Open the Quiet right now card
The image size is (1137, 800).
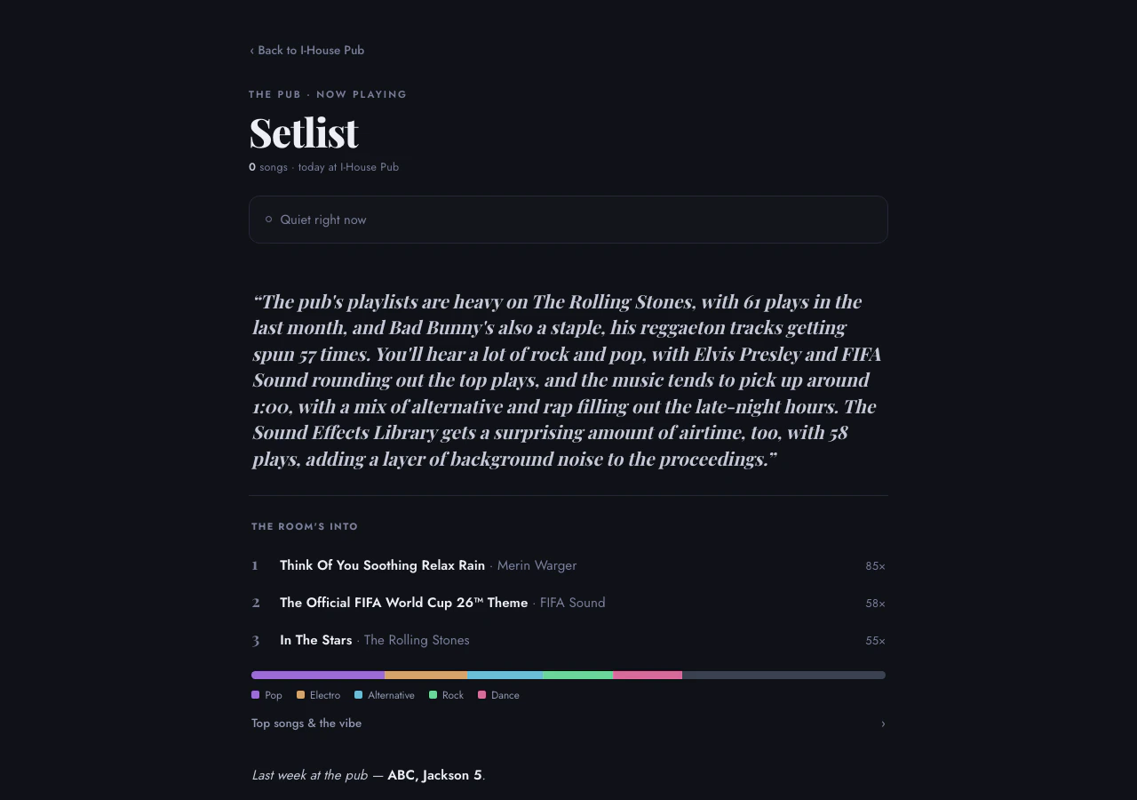[x=568, y=220]
